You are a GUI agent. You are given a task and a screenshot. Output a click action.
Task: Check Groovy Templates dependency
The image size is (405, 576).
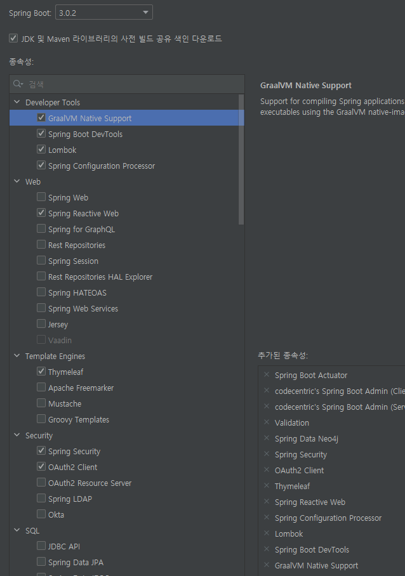click(x=41, y=419)
